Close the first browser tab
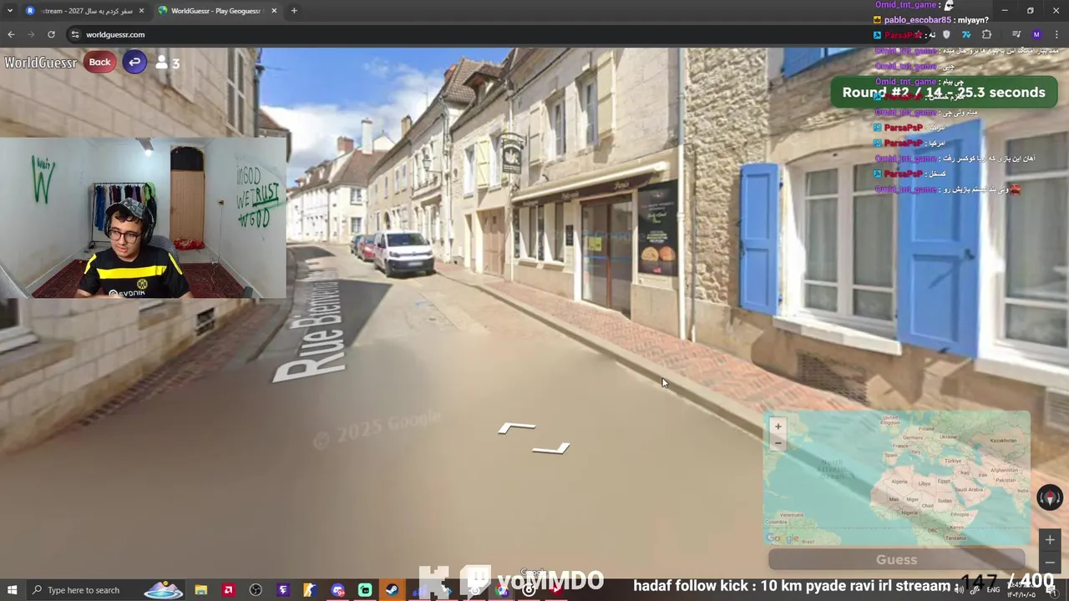The width and height of the screenshot is (1069, 601). click(141, 11)
